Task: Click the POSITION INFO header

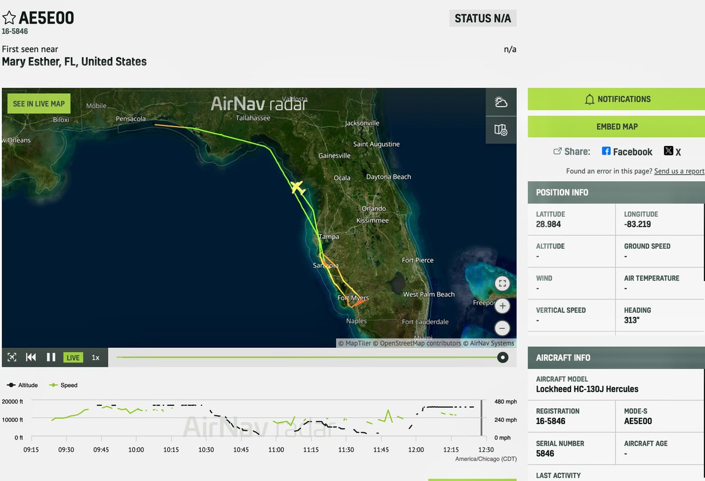Action: click(x=616, y=192)
